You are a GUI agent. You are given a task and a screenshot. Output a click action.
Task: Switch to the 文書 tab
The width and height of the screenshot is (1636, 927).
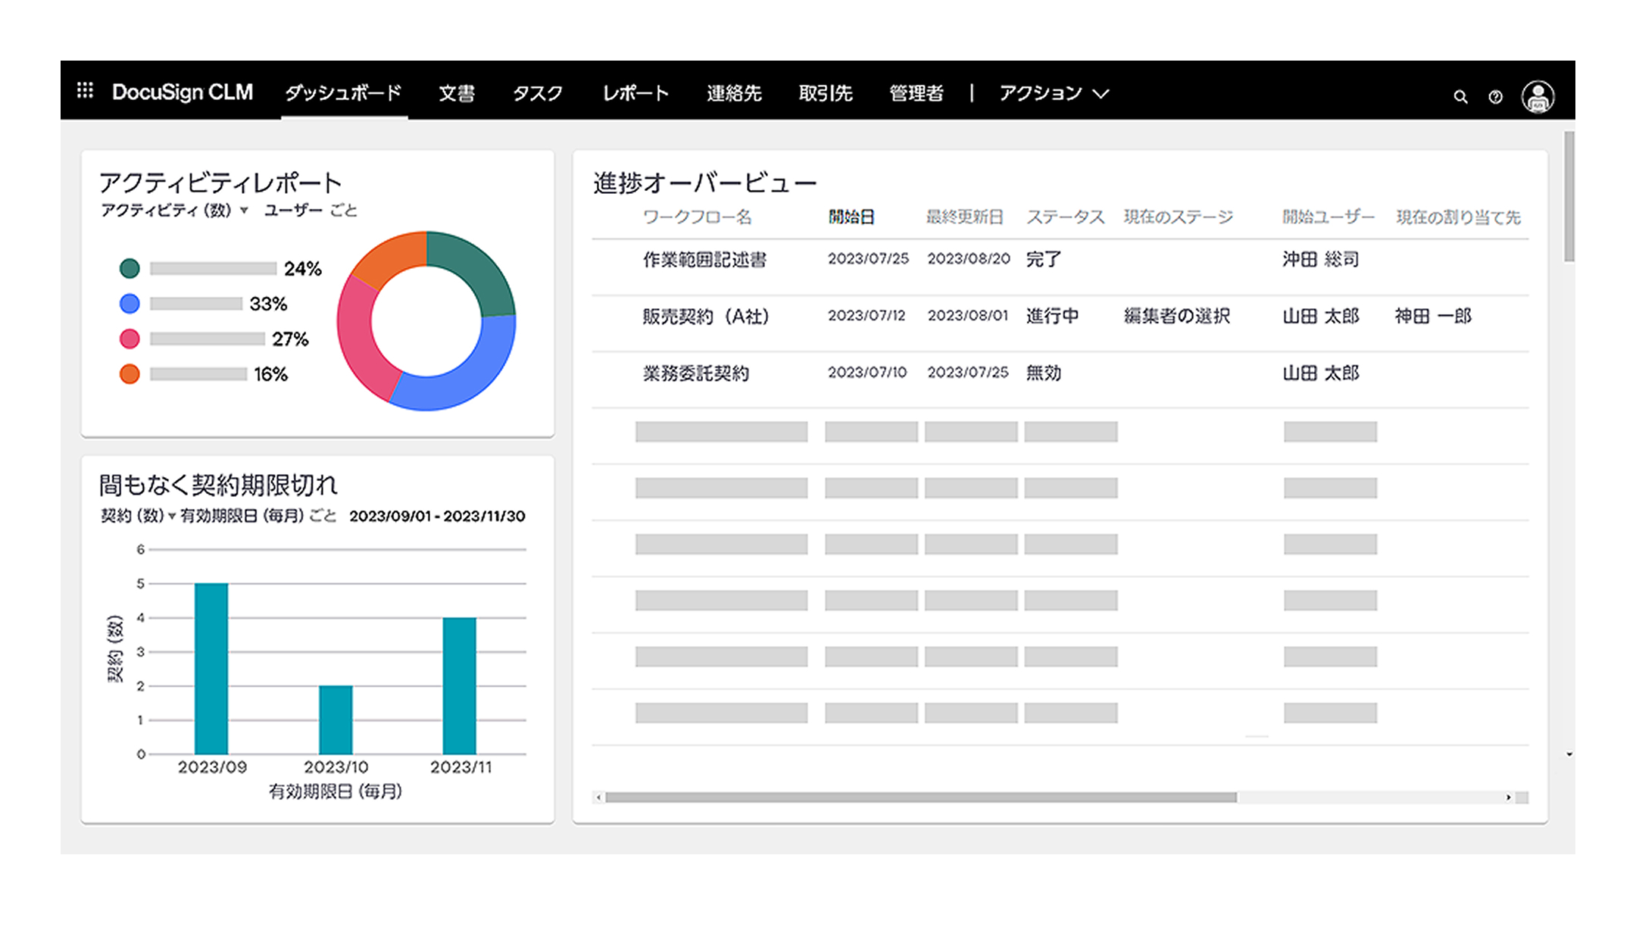(457, 93)
